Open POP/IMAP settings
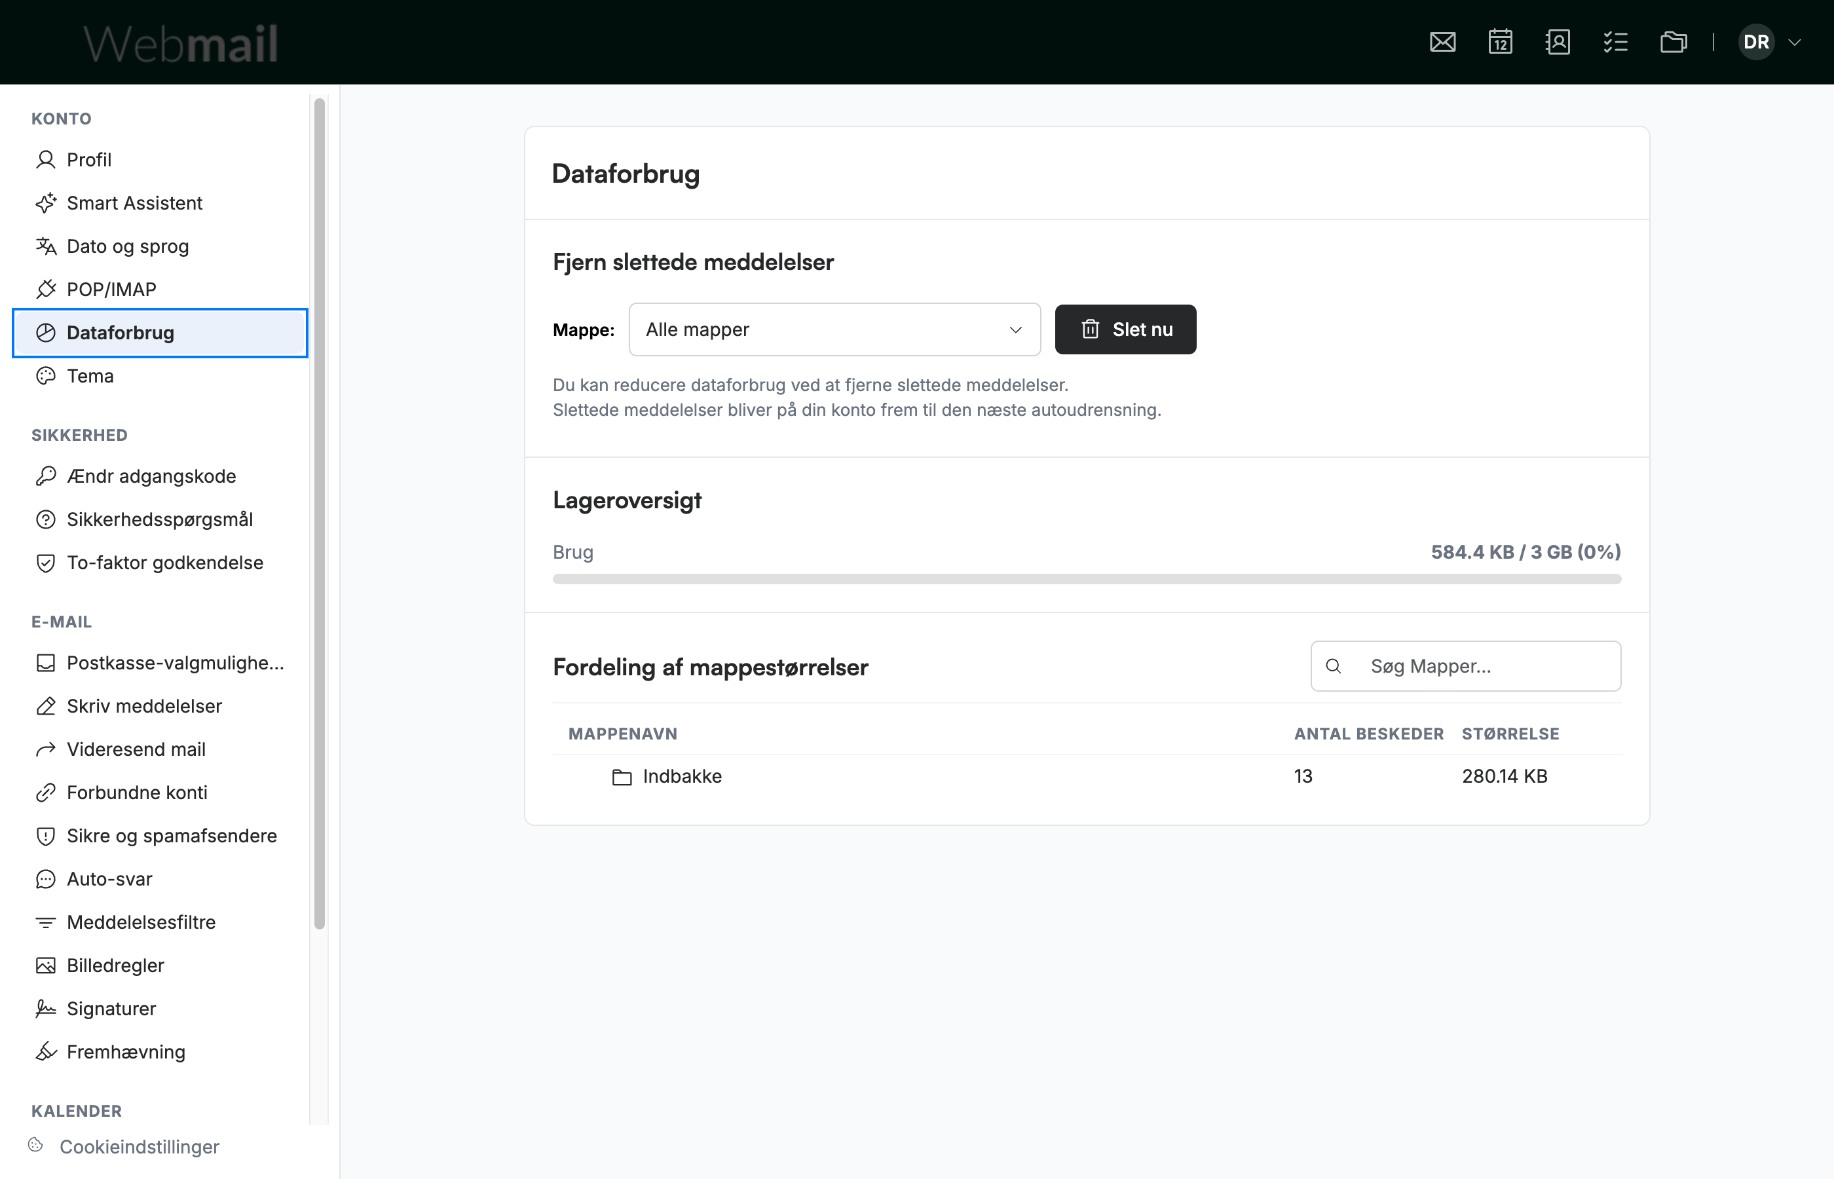 point(160,290)
